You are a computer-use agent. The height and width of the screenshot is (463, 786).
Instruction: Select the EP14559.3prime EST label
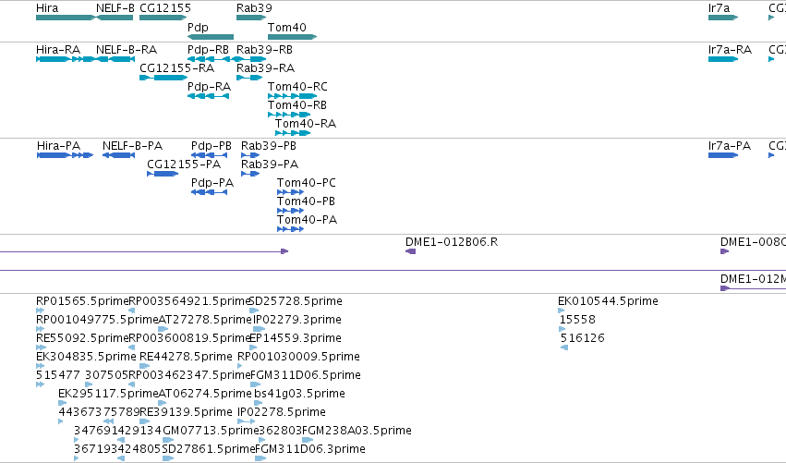tap(296, 339)
